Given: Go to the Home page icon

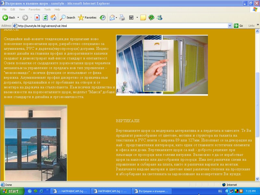Looking at the screenshot, I should (x=53, y=18).
